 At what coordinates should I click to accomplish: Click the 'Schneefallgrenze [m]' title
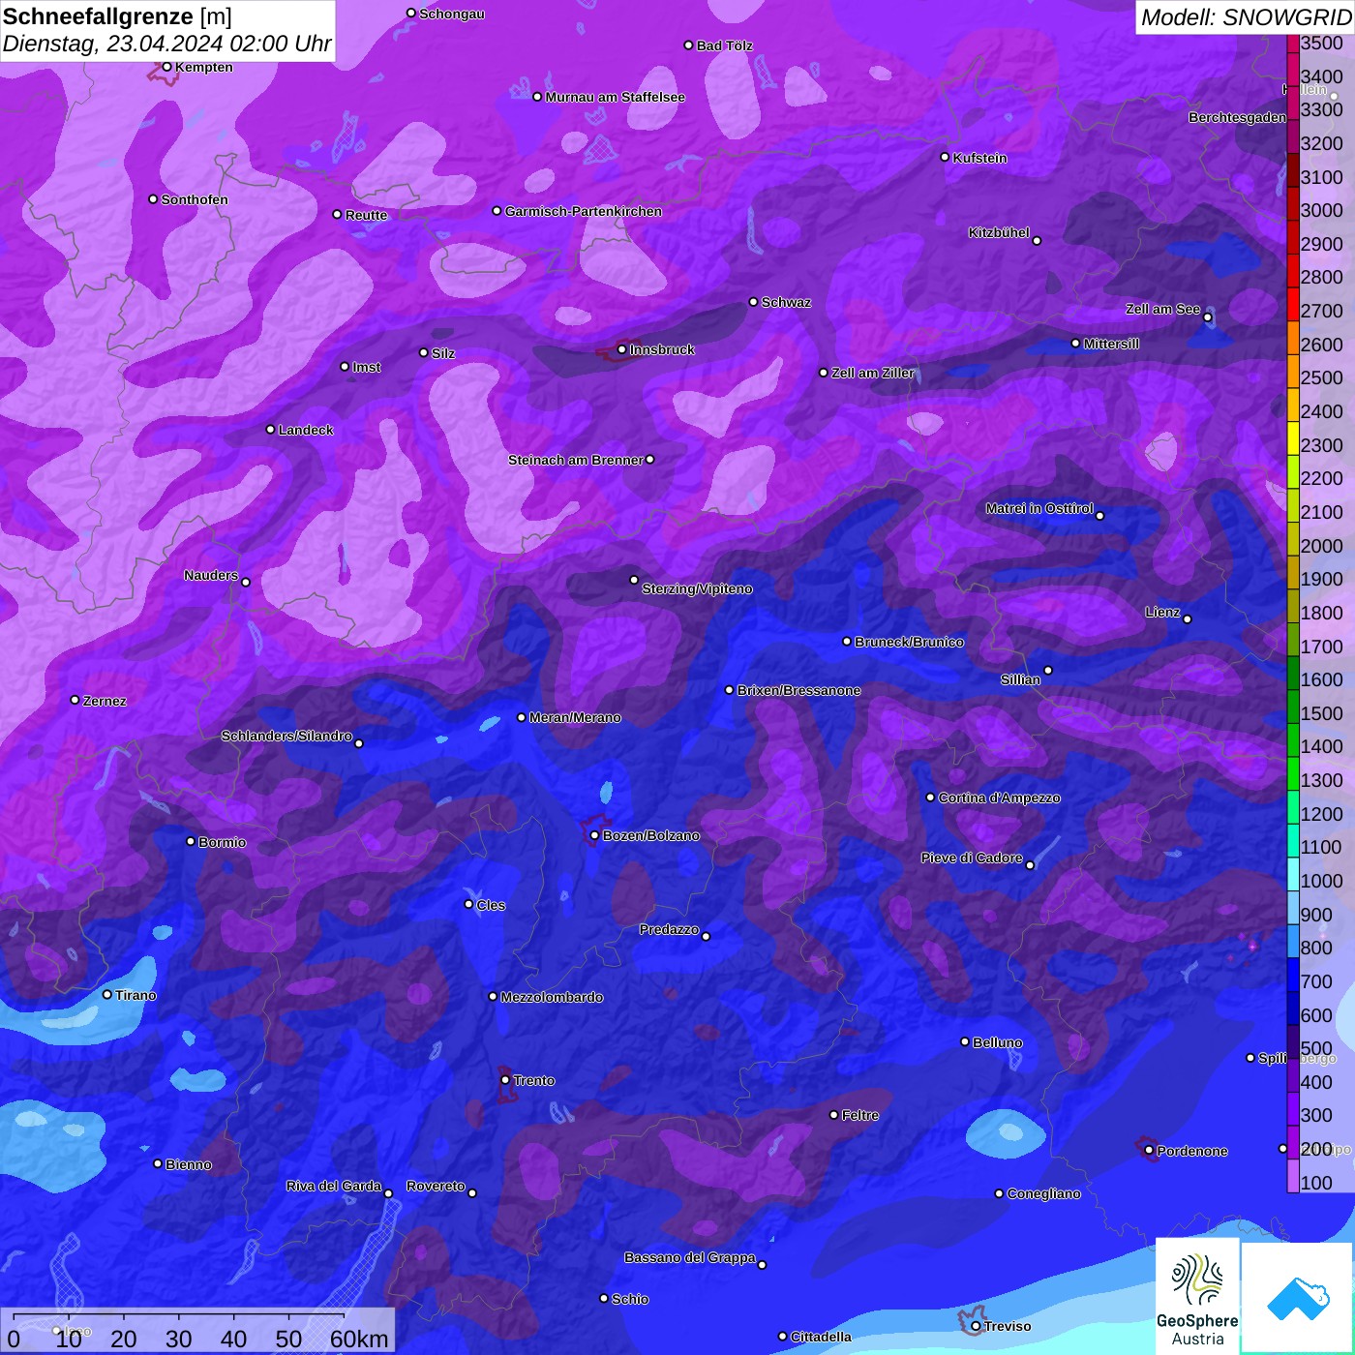[117, 16]
